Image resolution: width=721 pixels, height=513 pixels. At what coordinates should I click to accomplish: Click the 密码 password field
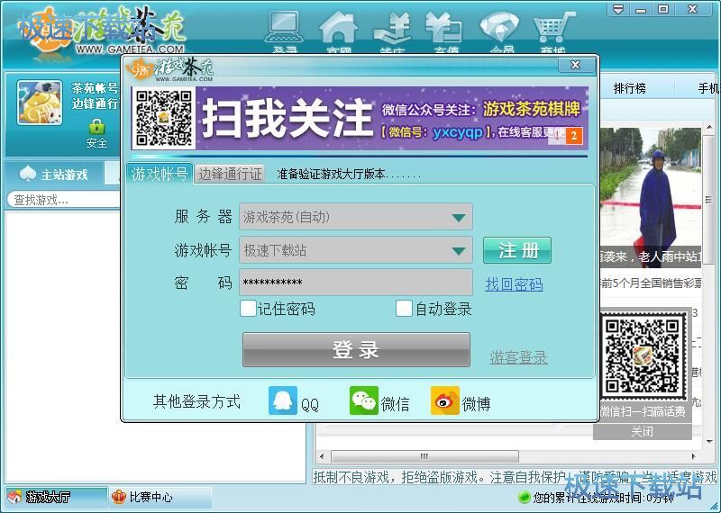pyautogui.click(x=356, y=282)
